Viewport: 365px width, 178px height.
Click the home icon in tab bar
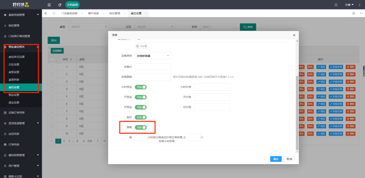coord(54,13)
